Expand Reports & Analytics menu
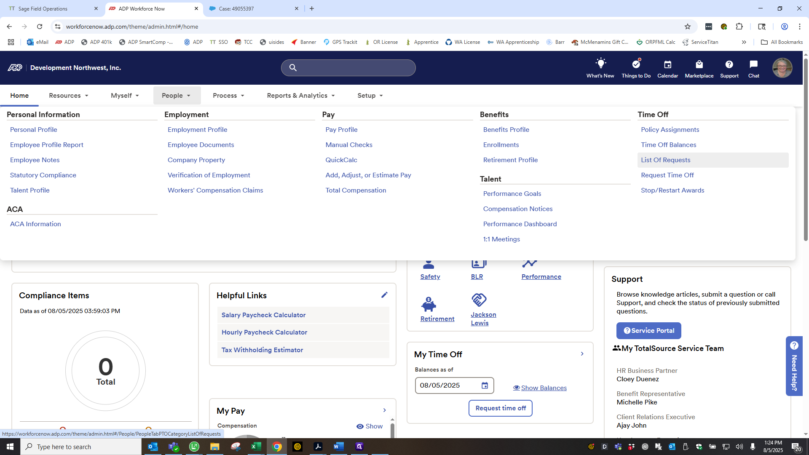 pos(301,96)
